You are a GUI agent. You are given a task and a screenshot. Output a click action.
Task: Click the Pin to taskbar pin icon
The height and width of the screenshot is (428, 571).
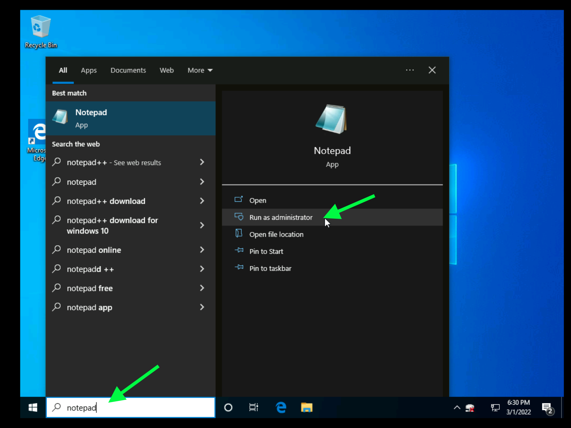pos(239,267)
